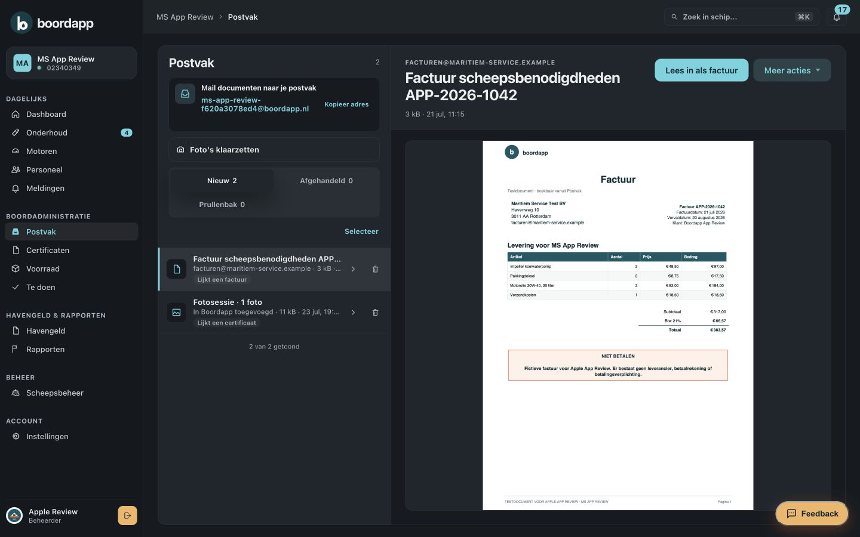Image resolution: width=860 pixels, height=537 pixels.
Task: Open the Rapporten page
Action: pos(72,349)
